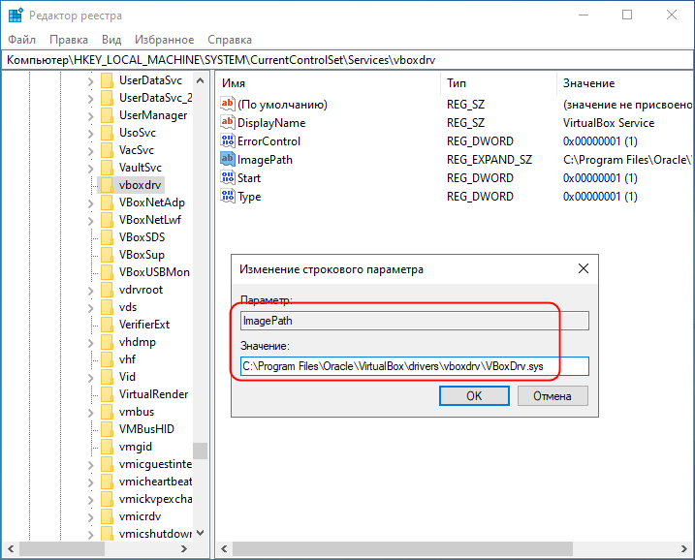The width and height of the screenshot is (695, 560).
Task: Select the vmicguestinte tree item
Action: click(x=155, y=464)
